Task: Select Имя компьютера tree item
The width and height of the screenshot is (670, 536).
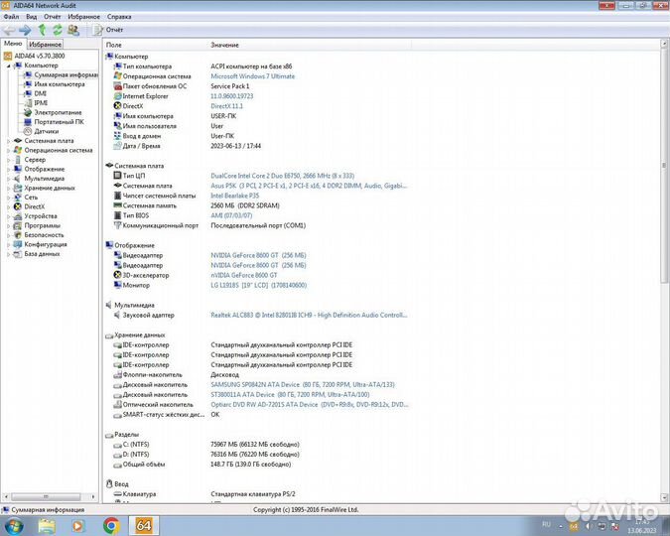Action: click(x=60, y=84)
